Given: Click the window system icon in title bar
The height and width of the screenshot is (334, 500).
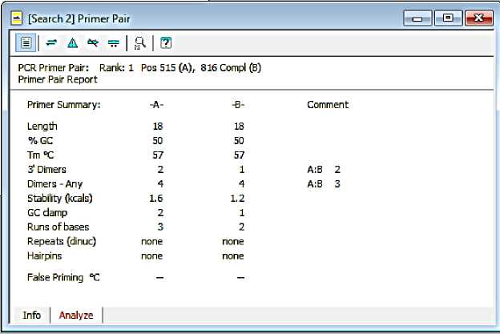Looking at the screenshot, I should [x=15, y=17].
